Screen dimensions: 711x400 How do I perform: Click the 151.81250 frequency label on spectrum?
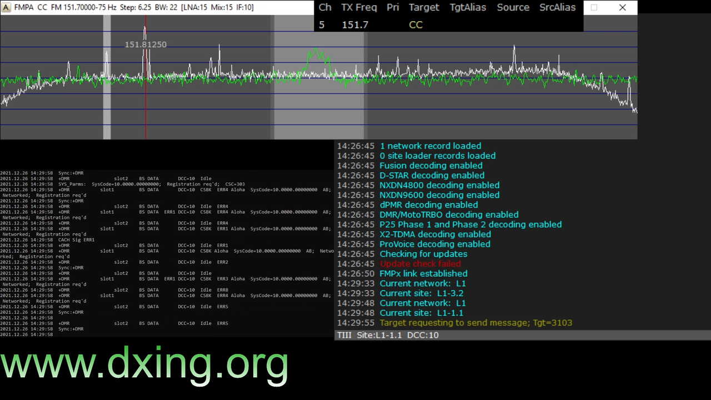pyautogui.click(x=146, y=44)
